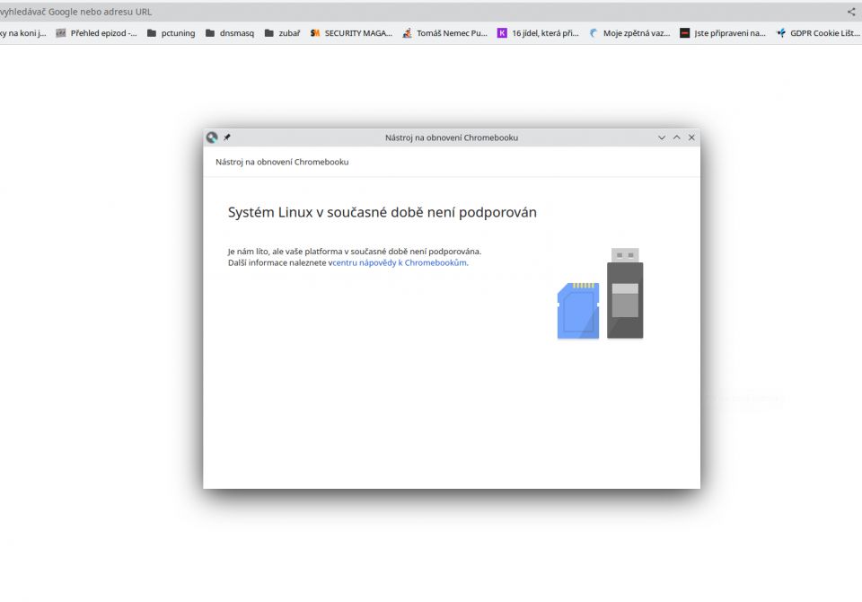Click the 'Nástroj na obnovení Chromebooku' header text
The width and height of the screenshot is (862, 602).
point(282,162)
